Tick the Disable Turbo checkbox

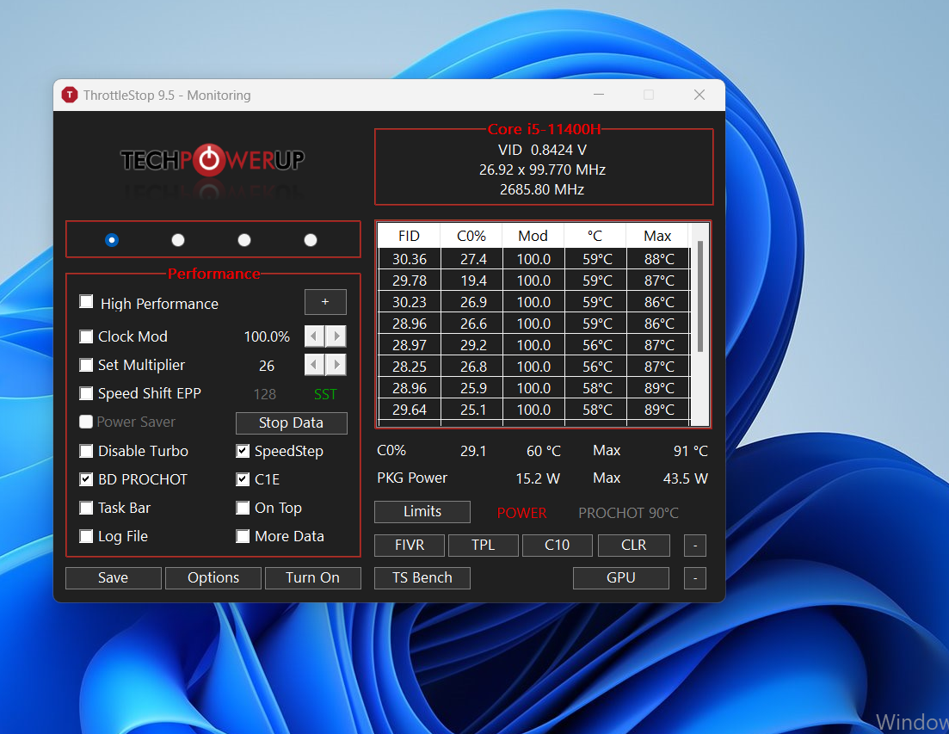(x=86, y=451)
